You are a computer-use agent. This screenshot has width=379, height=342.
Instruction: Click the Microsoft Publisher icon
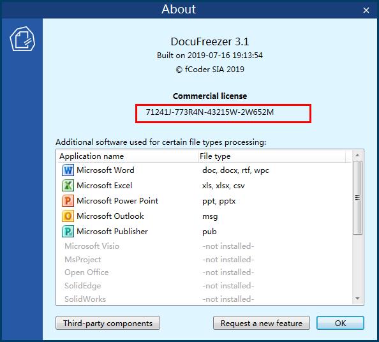[x=68, y=232]
